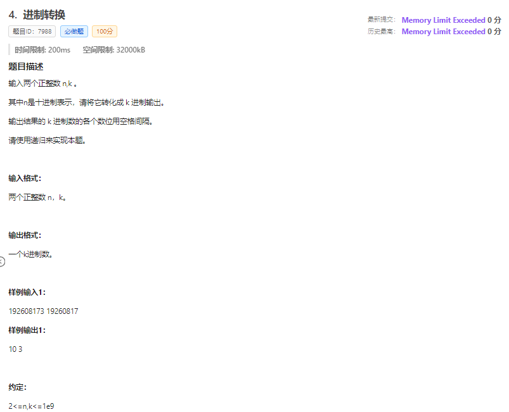The image size is (509, 412).
Task: Click the title 4. 进制转换
Action: point(37,15)
